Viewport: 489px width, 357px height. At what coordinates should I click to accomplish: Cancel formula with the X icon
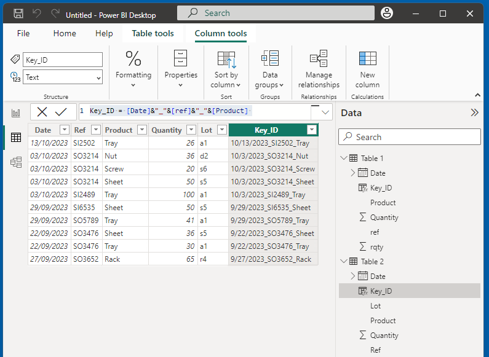tap(42, 112)
